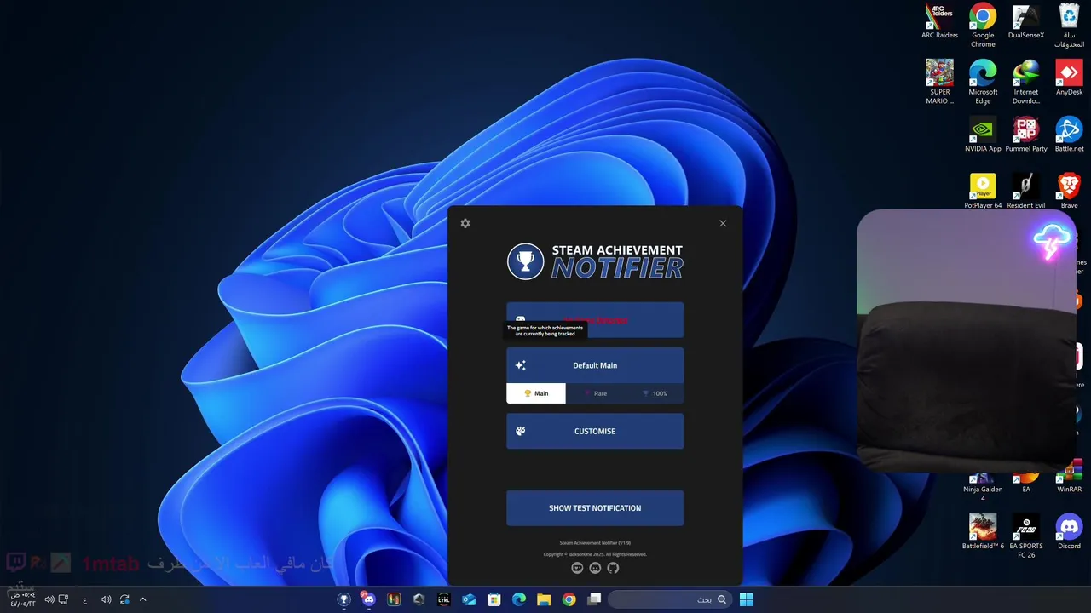Open Battlefield 6 desktop shortcut
Image resolution: width=1091 pixels, height=613 pixels.
click(983, 533)
